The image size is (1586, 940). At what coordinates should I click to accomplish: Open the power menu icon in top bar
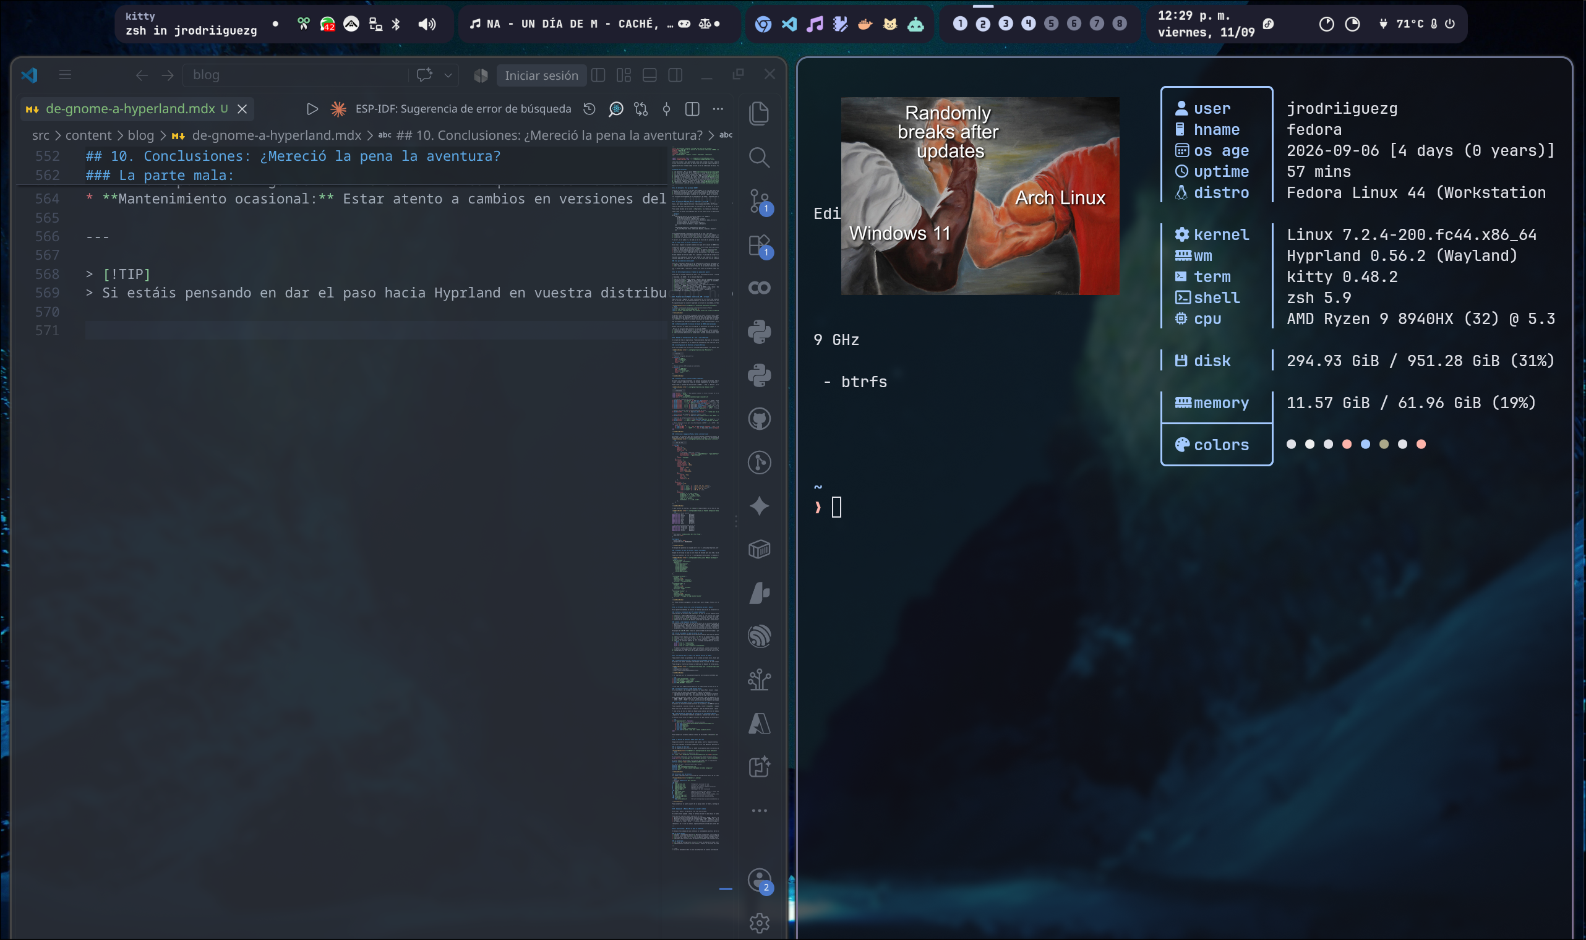(1449, 24)
